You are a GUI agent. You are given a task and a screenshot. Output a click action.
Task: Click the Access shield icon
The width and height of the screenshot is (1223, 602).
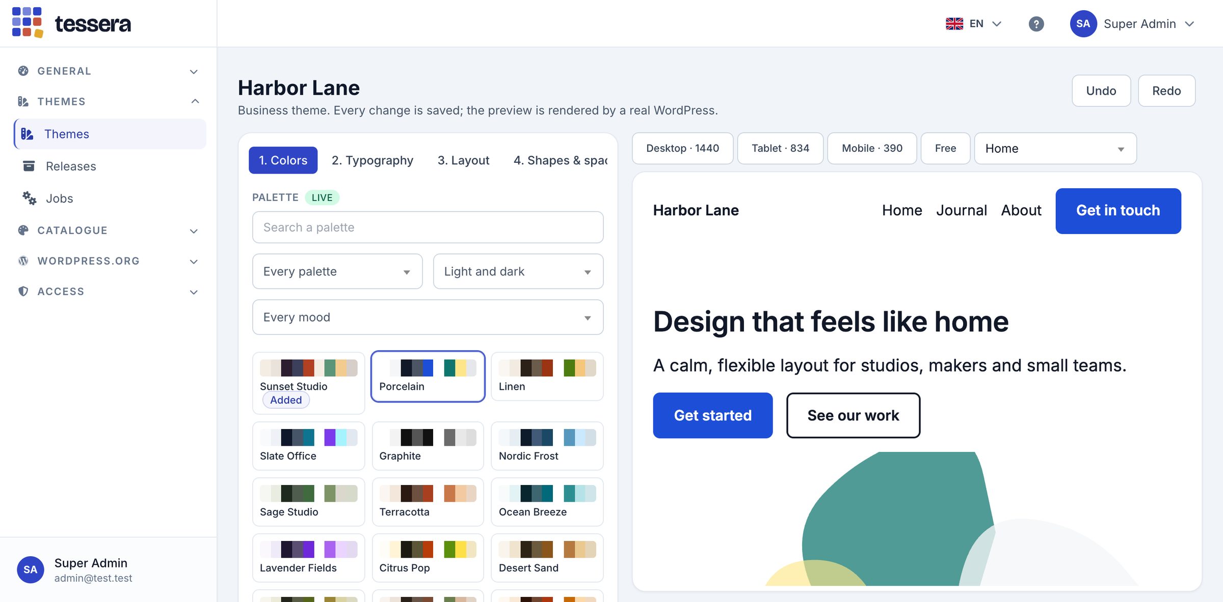(23, 291)
